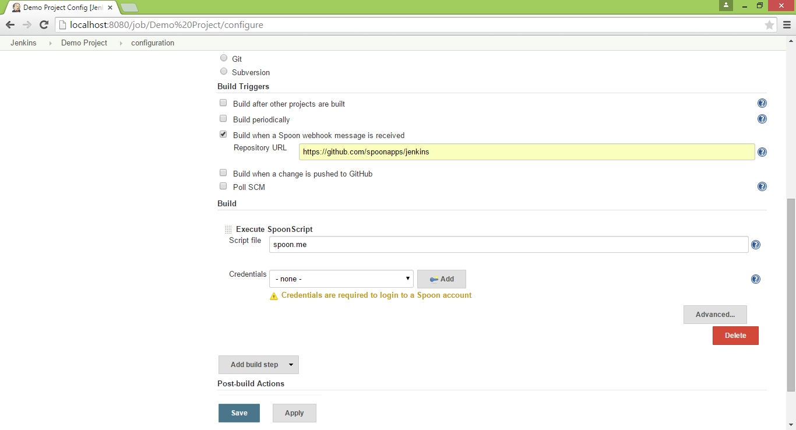This screenshot has height=430, width=796.
Task: Close the Demo Project Config tab
Action: (x=110, y=8)
